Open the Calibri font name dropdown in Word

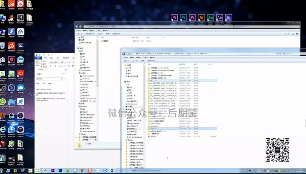point(59,62)
